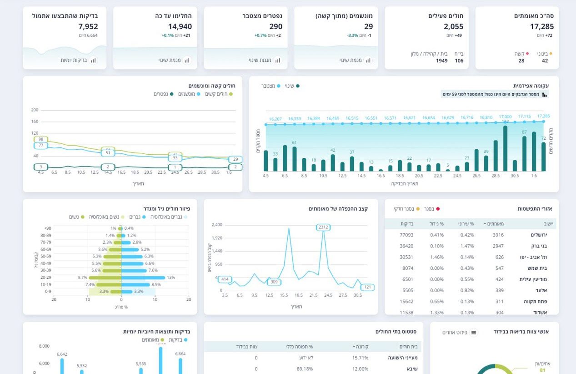Viewport: 576px width, 374px height.
Task: Click the sort arrow on the קורונה column header
Action: 354,347
